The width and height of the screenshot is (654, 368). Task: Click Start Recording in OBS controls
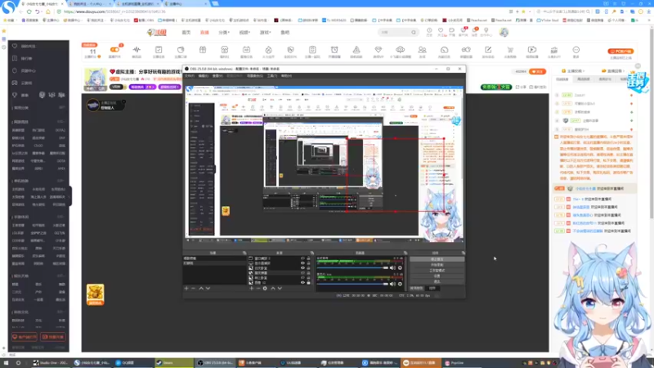pyautogui.click(x=437, y=265)
